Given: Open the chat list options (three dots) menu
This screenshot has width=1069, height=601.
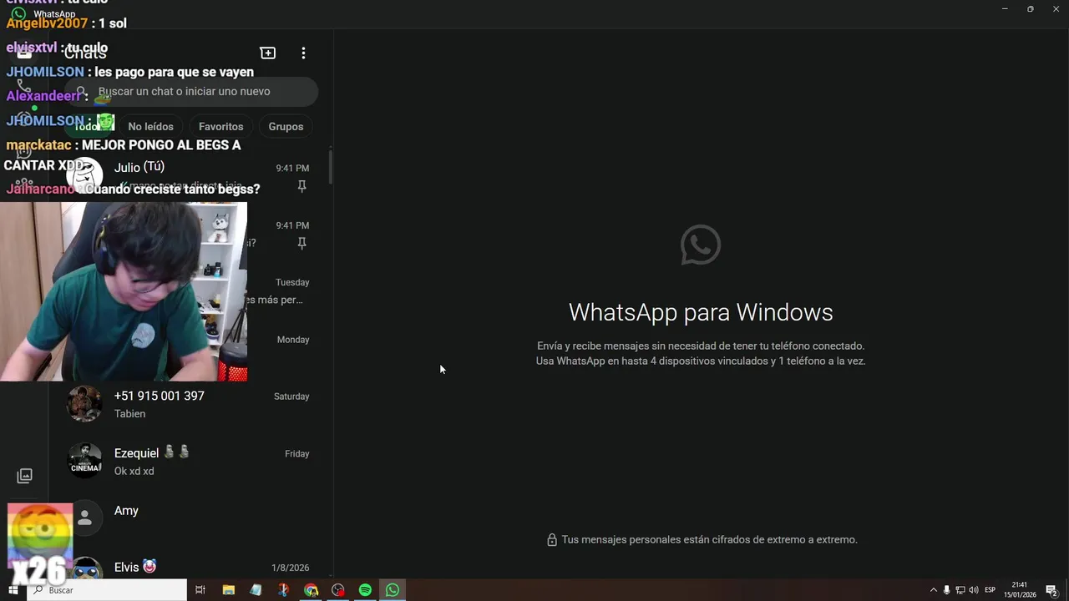Looking at the screenshot, I should (303, 53).
